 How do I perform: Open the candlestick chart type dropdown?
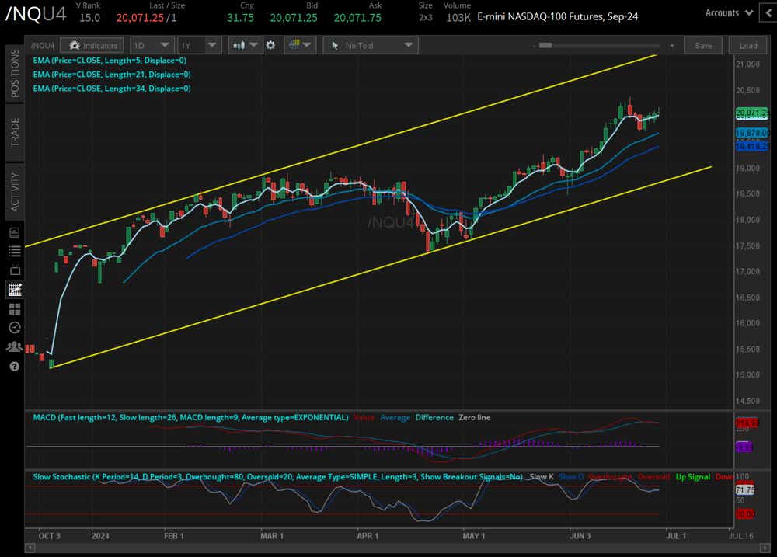pyautogui.click(x=246, y=46)
